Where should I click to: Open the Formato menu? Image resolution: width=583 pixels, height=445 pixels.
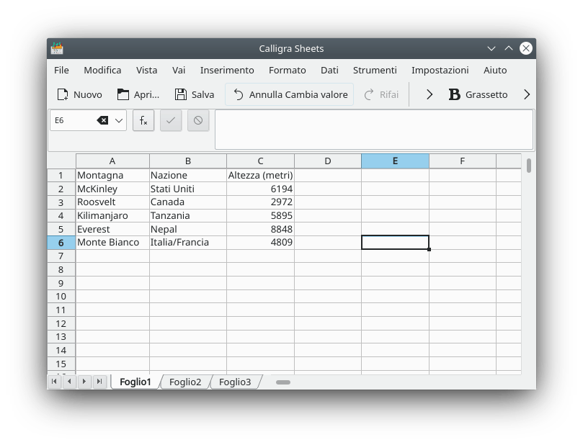[287, 70]
